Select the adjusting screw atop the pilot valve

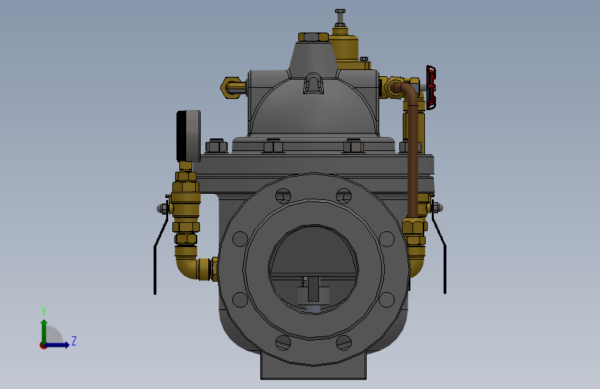tap(340, 17)
